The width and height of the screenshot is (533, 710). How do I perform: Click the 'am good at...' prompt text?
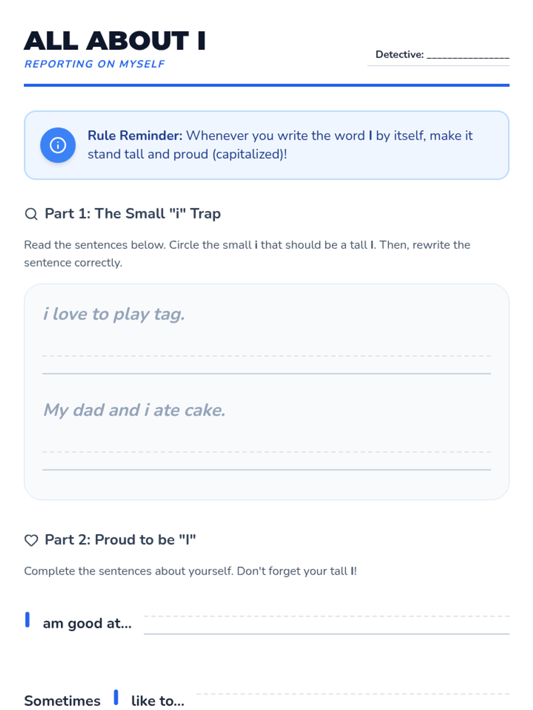(x=87, y=623)
